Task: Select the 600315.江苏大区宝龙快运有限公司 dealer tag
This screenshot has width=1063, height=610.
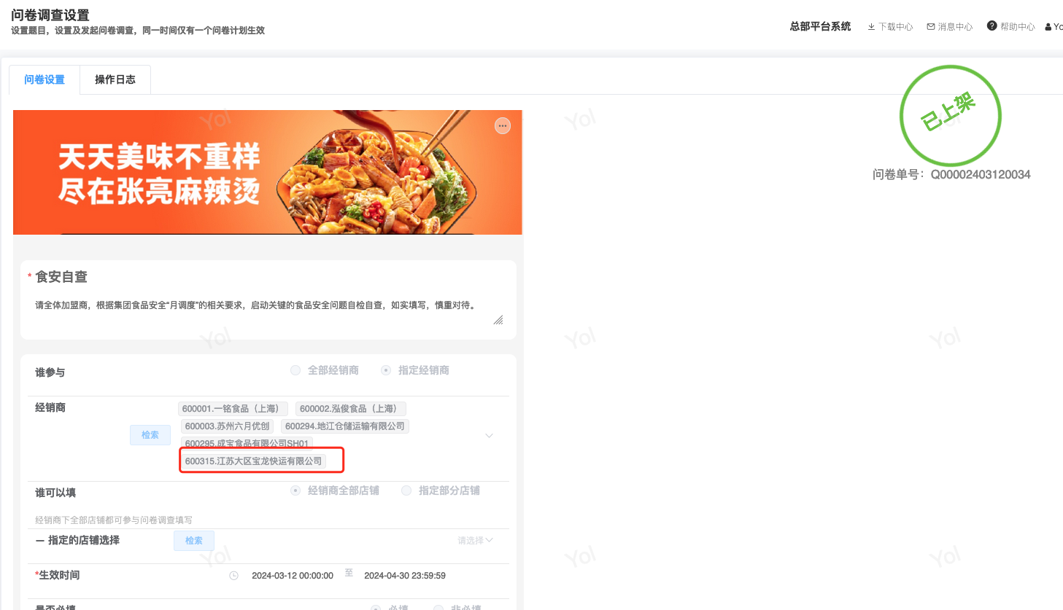Action: pos(253,461)
